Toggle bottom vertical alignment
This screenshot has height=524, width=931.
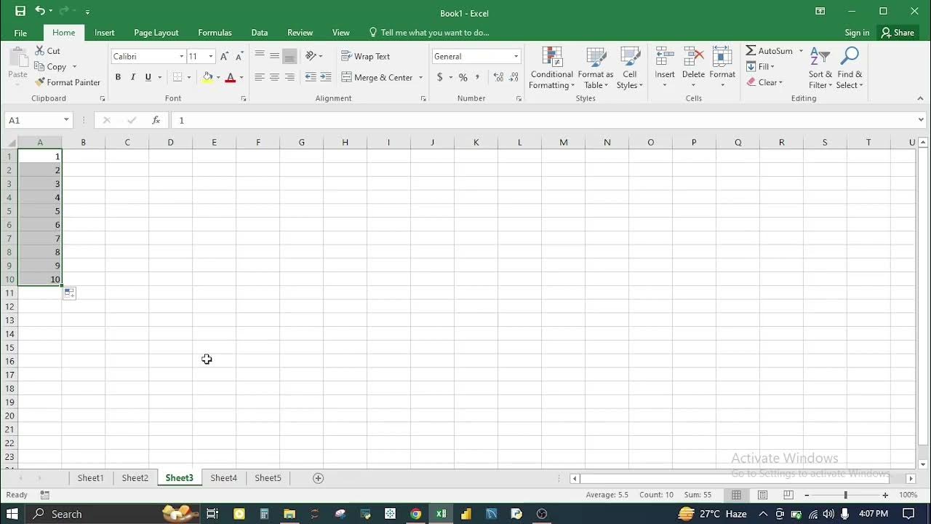point(289,56)
